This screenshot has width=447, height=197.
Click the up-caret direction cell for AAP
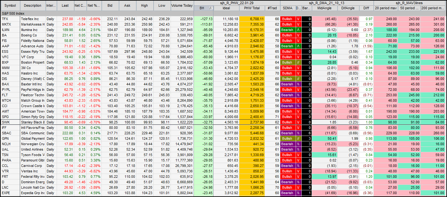tap(298, 46)
